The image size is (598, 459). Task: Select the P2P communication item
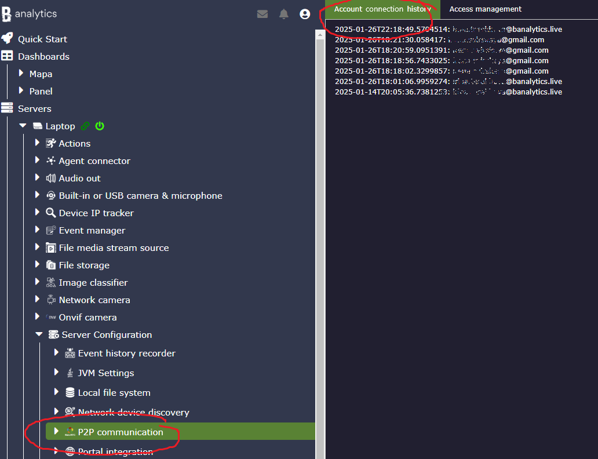(121, 432)
